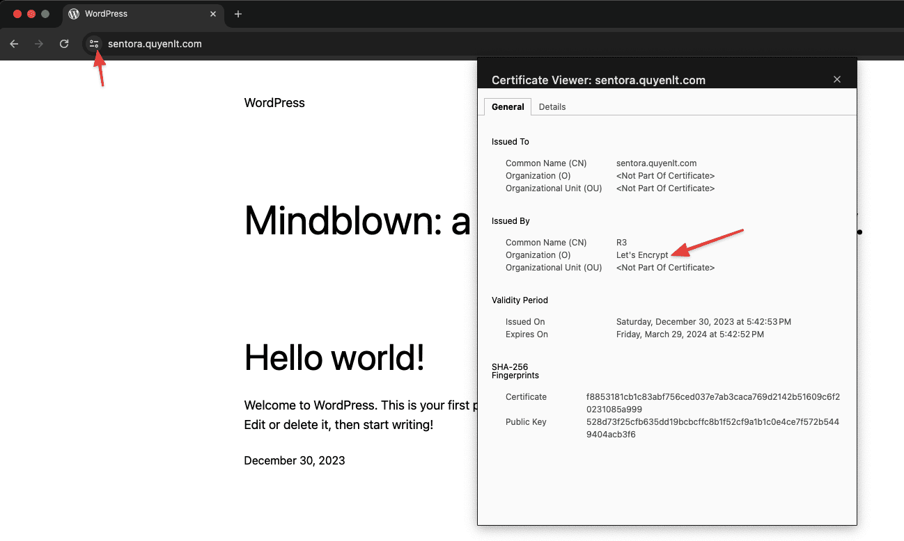Image resolution: width=904 pixels, height=541 pixels.
Task: Select the General tab in Certificate Viewer
Action: click(508, 107)
